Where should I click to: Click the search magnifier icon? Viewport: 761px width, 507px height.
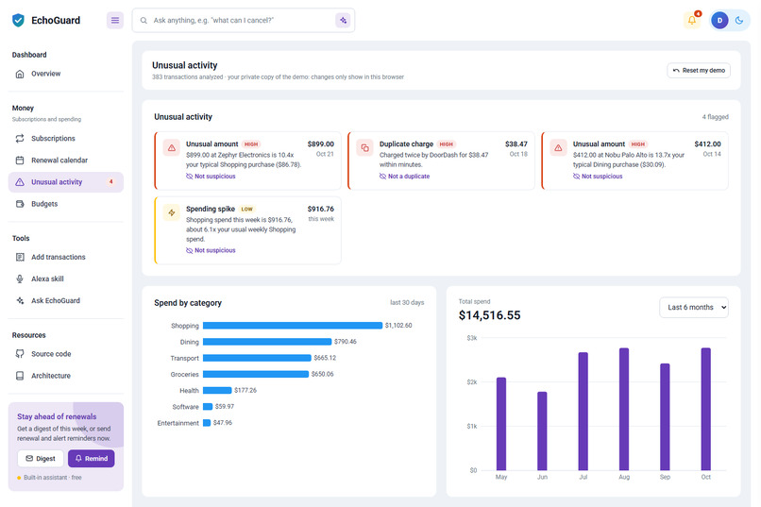(144, 21)
